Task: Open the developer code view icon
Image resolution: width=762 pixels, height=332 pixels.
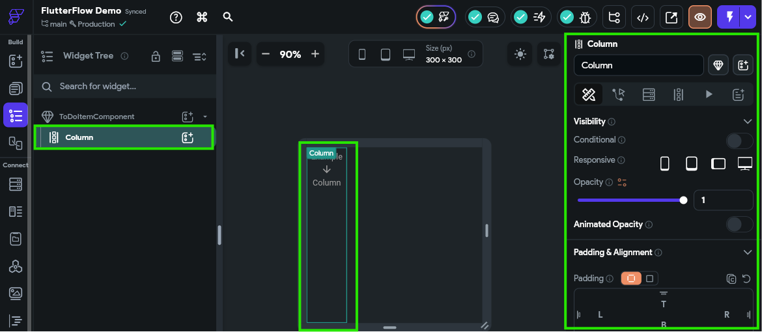Action: click(643, 18)
